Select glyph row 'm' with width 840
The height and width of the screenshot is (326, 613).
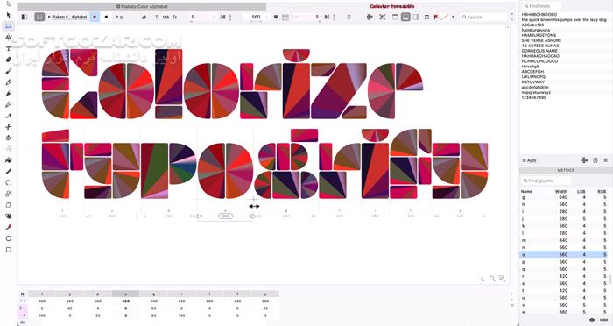564,240
